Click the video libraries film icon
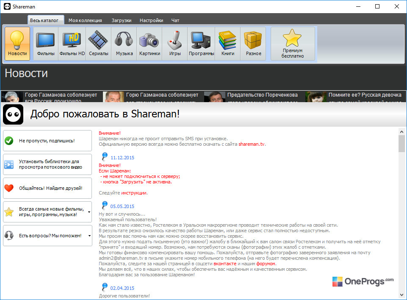This screenshot has height=300, width=407. pyautogui.click(x=9, y=164)
